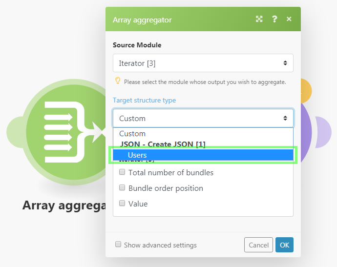Click the orange badge behind the dialog

(306, 91)
